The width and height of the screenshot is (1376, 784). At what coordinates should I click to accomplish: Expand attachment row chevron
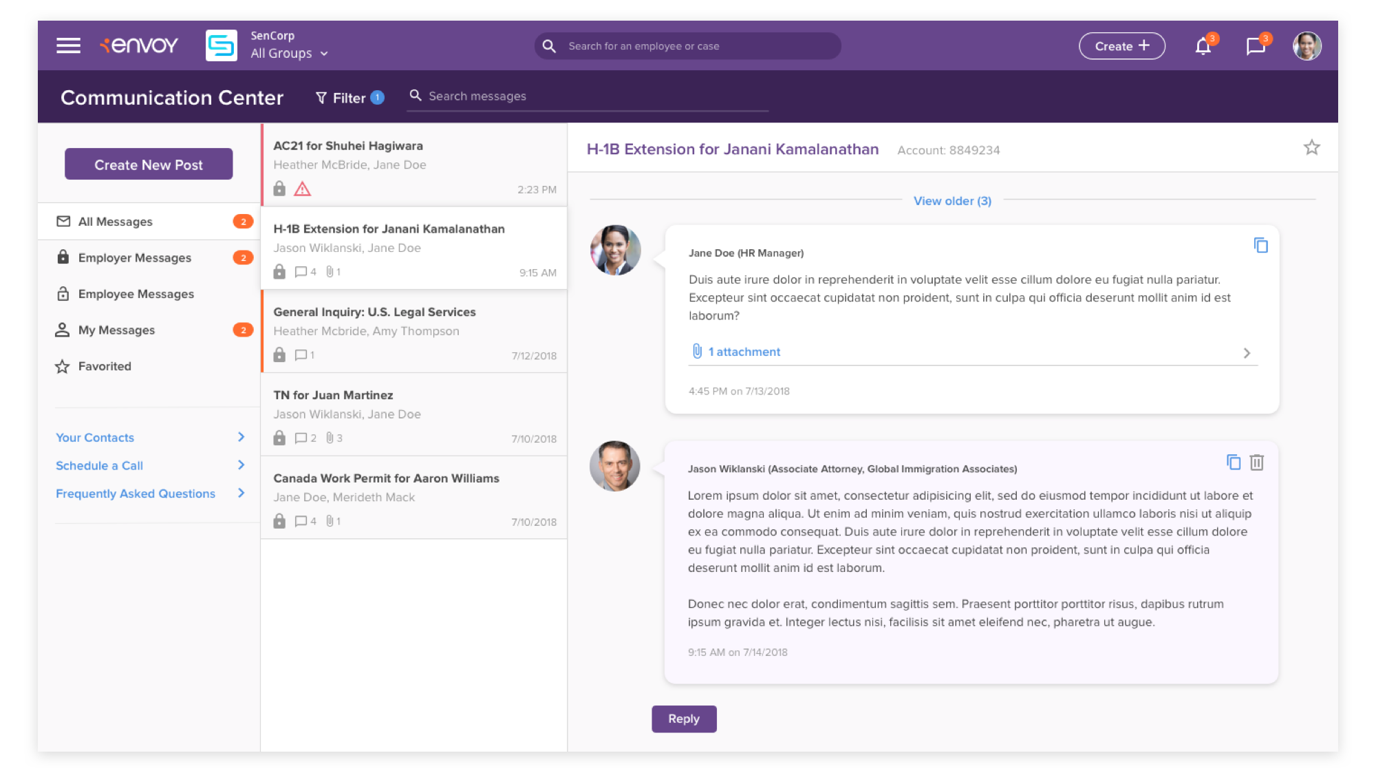coord(1247,353)
